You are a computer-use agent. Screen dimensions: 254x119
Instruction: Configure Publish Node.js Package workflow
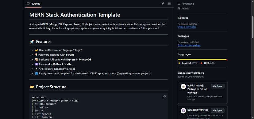tap(217, 86)
